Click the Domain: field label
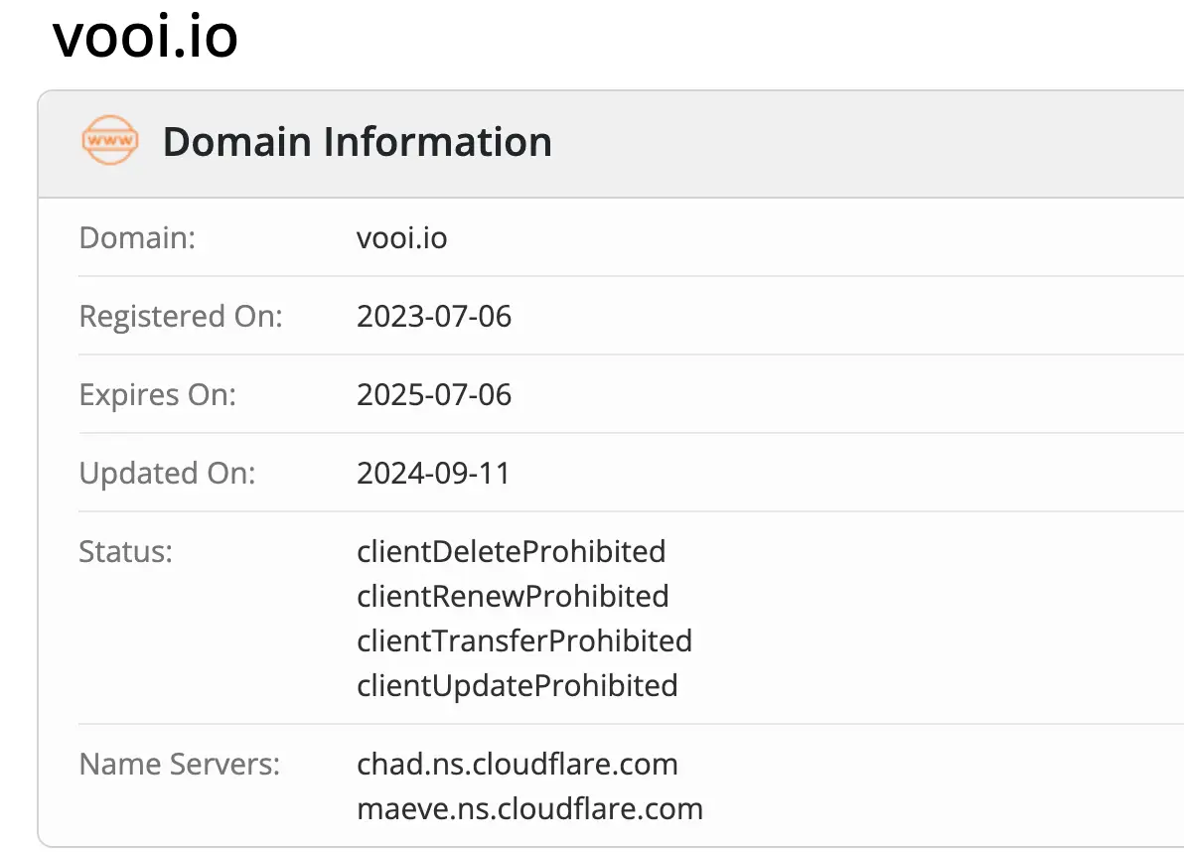The height and width of the screenshot is (852, 1184). coord(137,238)
